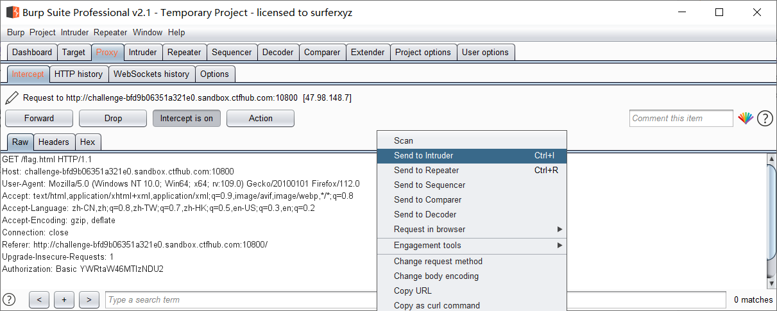Screen dimensions: 777x311
Task: Open the Project options tab
Action: (423, 53)
